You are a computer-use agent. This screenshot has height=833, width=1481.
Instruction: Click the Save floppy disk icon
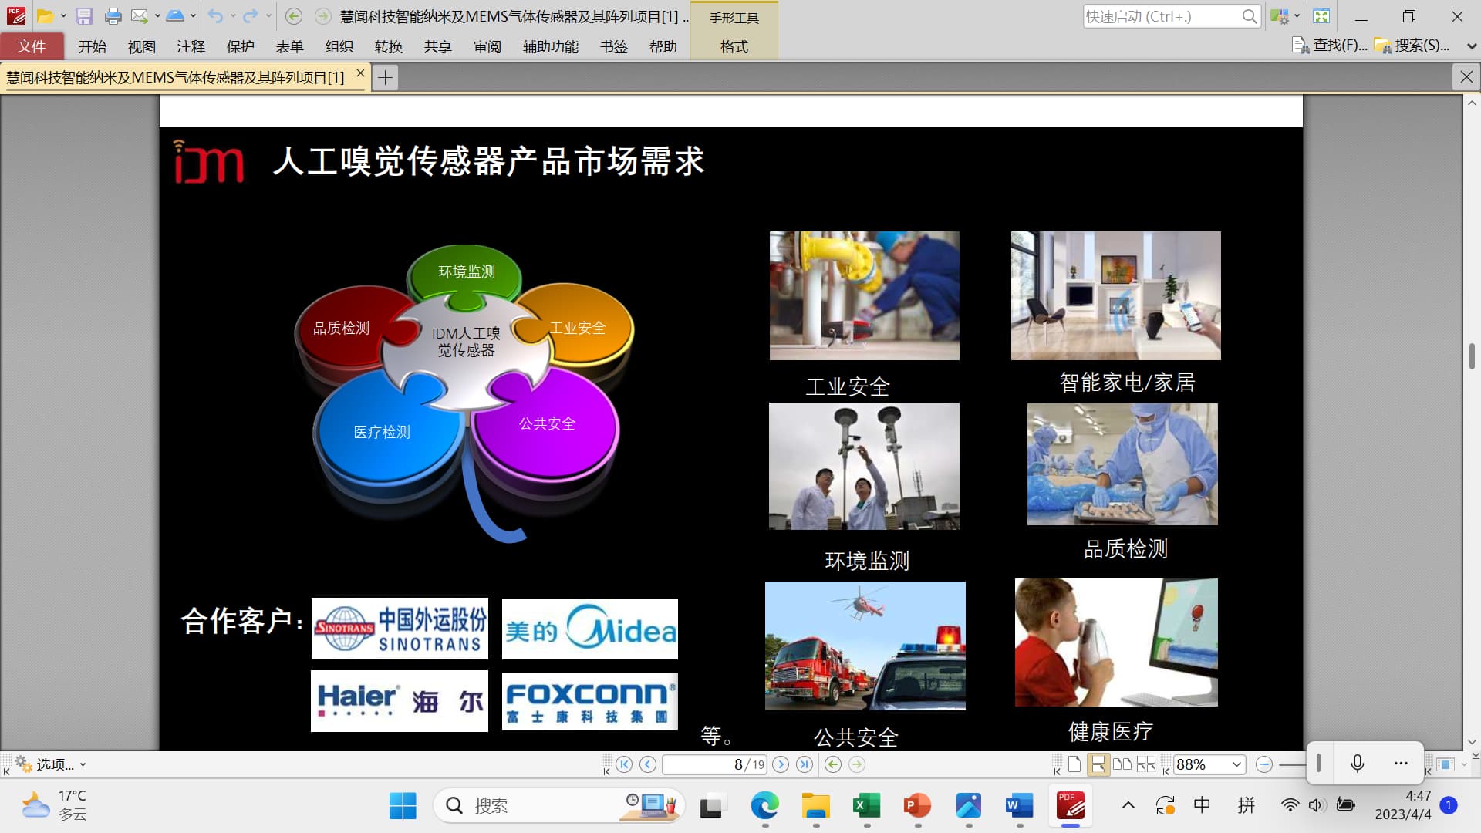pos(84,16)
